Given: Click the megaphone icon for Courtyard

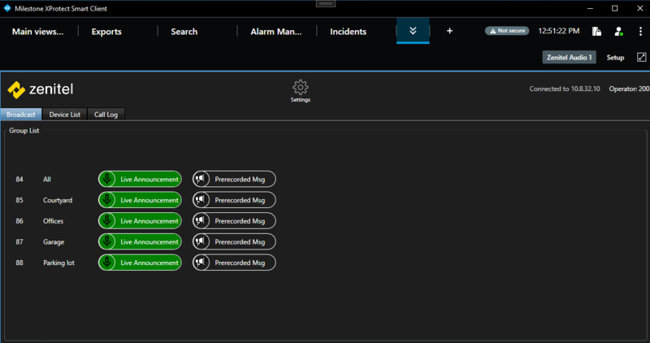Looking at the screenshot, I should coord(200,200).
